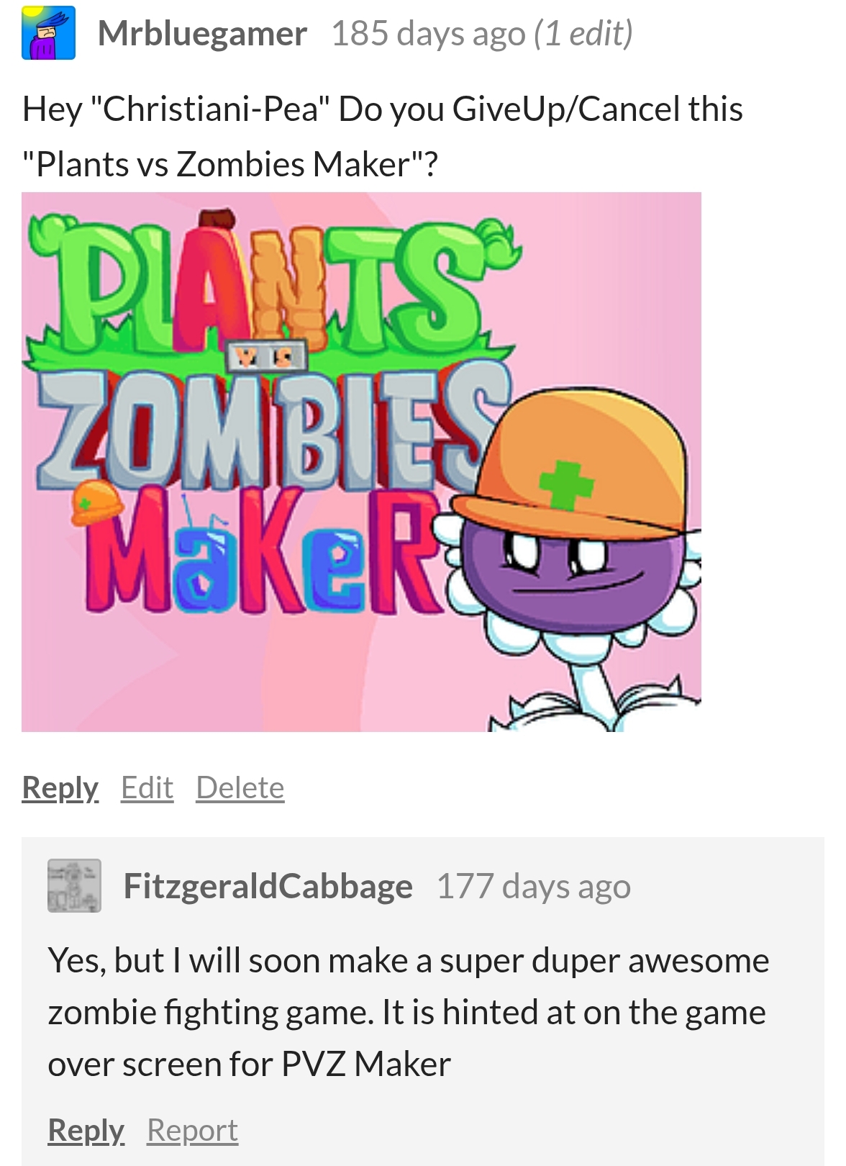846x1166 pixels.
Task: Reply to Mrbluegamer's comment
Action: tap(60, 787)
